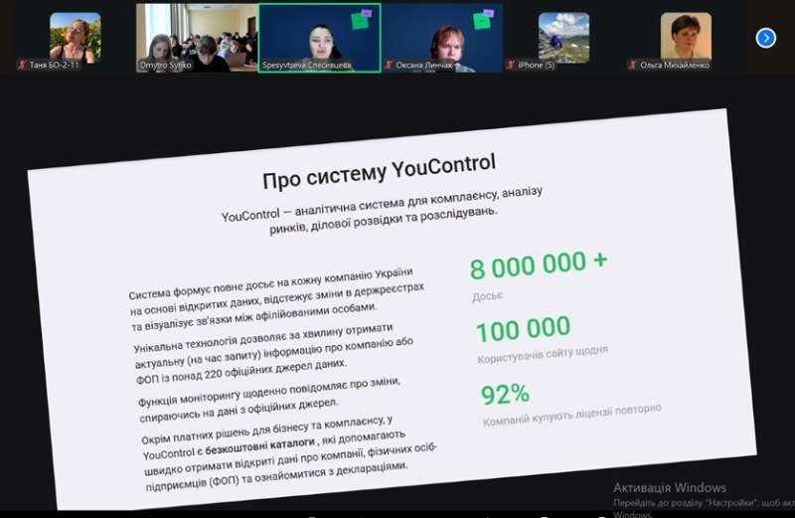Click muted microphone icon beside Оксана Линчак
This screenshot has height=518, width=795.
coord(389,65)
